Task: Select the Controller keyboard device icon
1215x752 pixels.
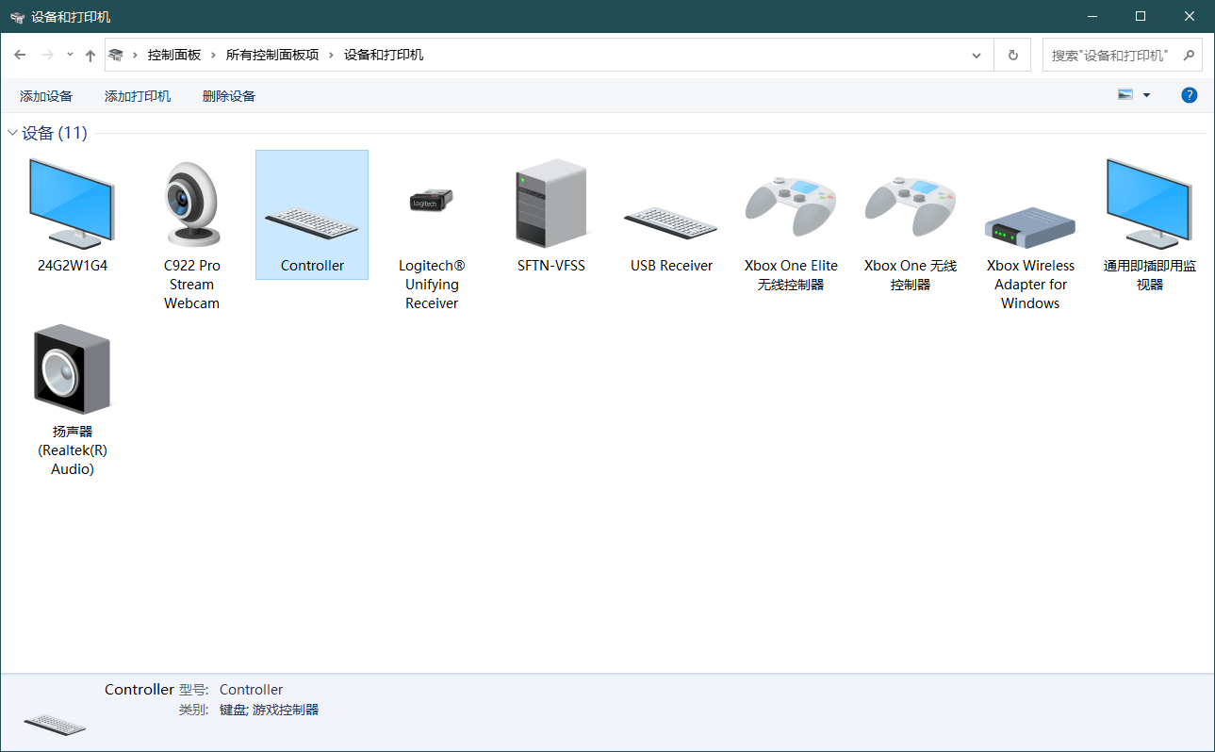Action: [x=312, y=223]
